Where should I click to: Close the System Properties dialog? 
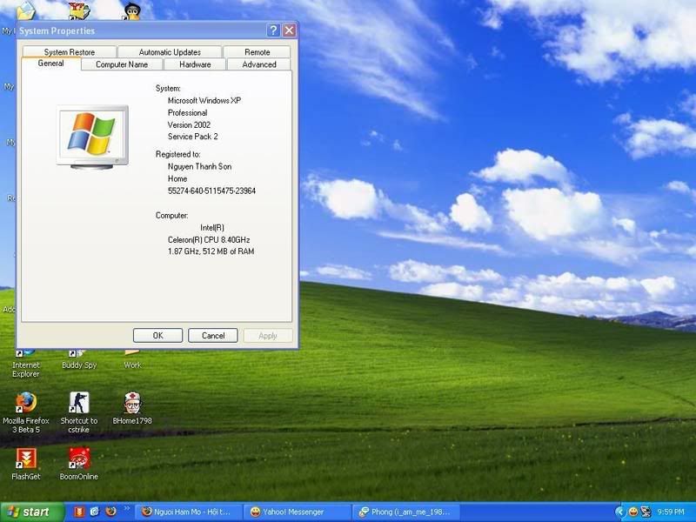coord(290,30)
